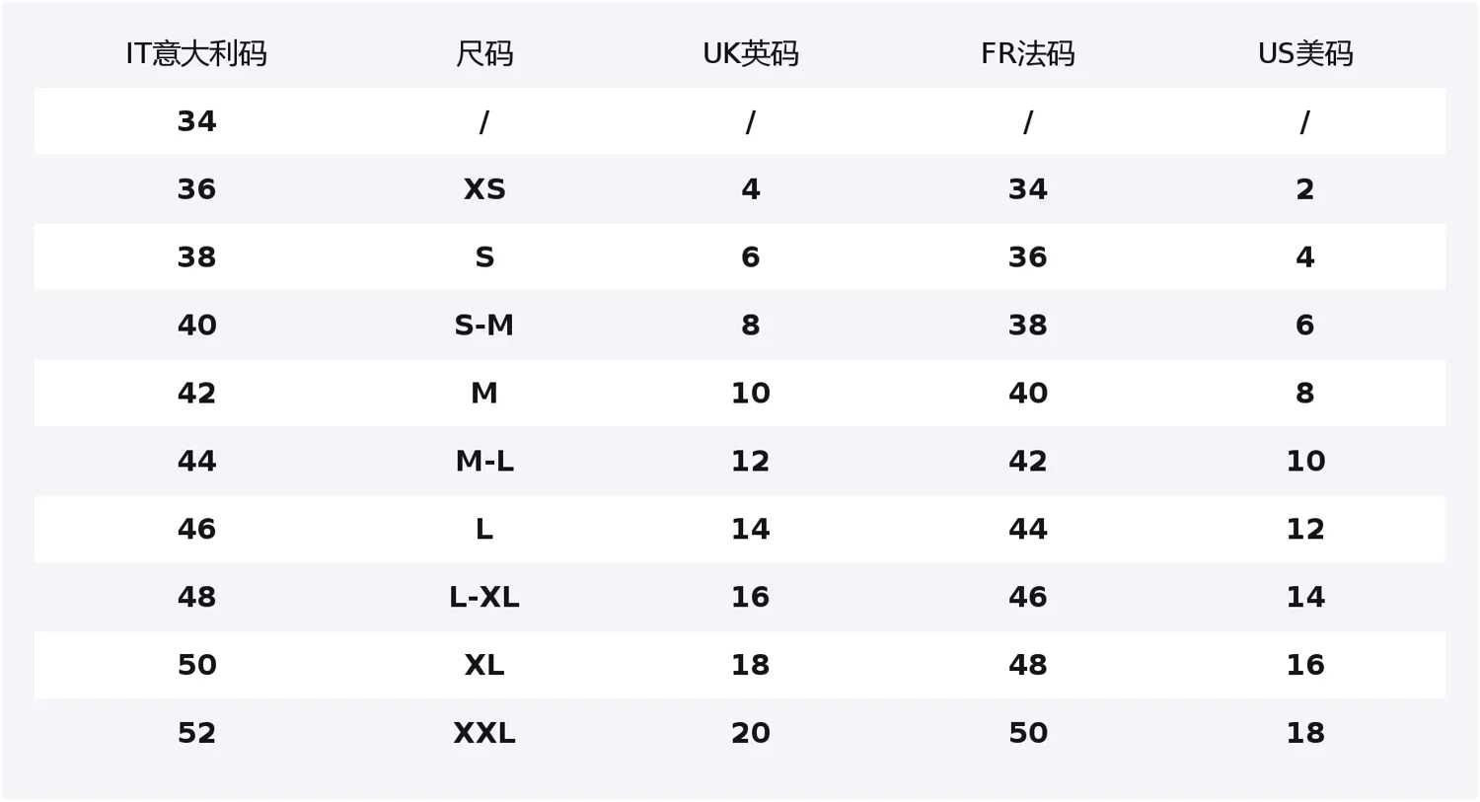Select IT size 42 in the M row
1480x802 pixels.
pyautogui.click(x=196, y=393)
